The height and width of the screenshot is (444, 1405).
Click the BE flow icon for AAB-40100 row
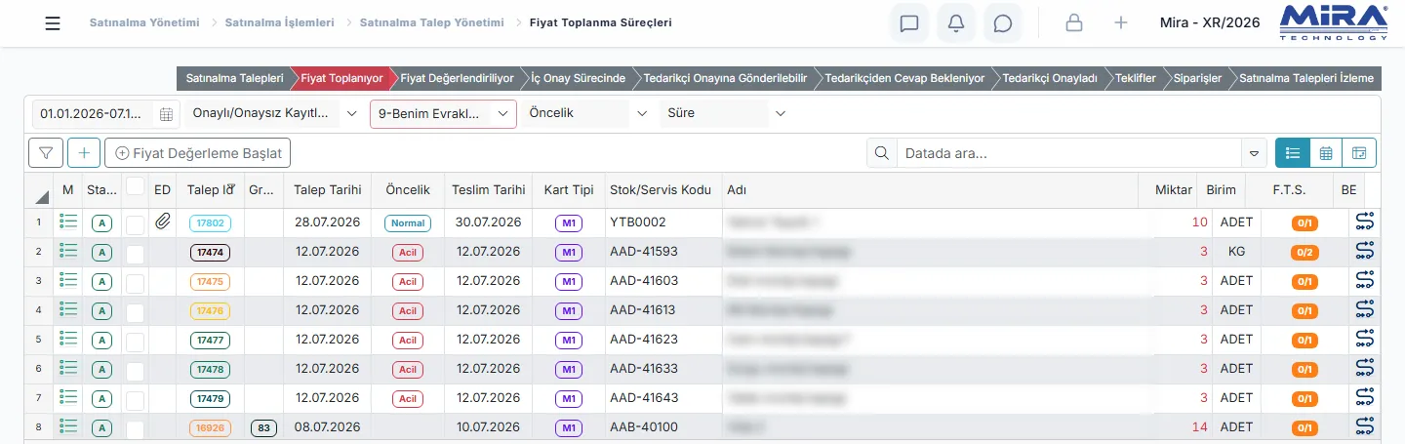coord(1365,426)
